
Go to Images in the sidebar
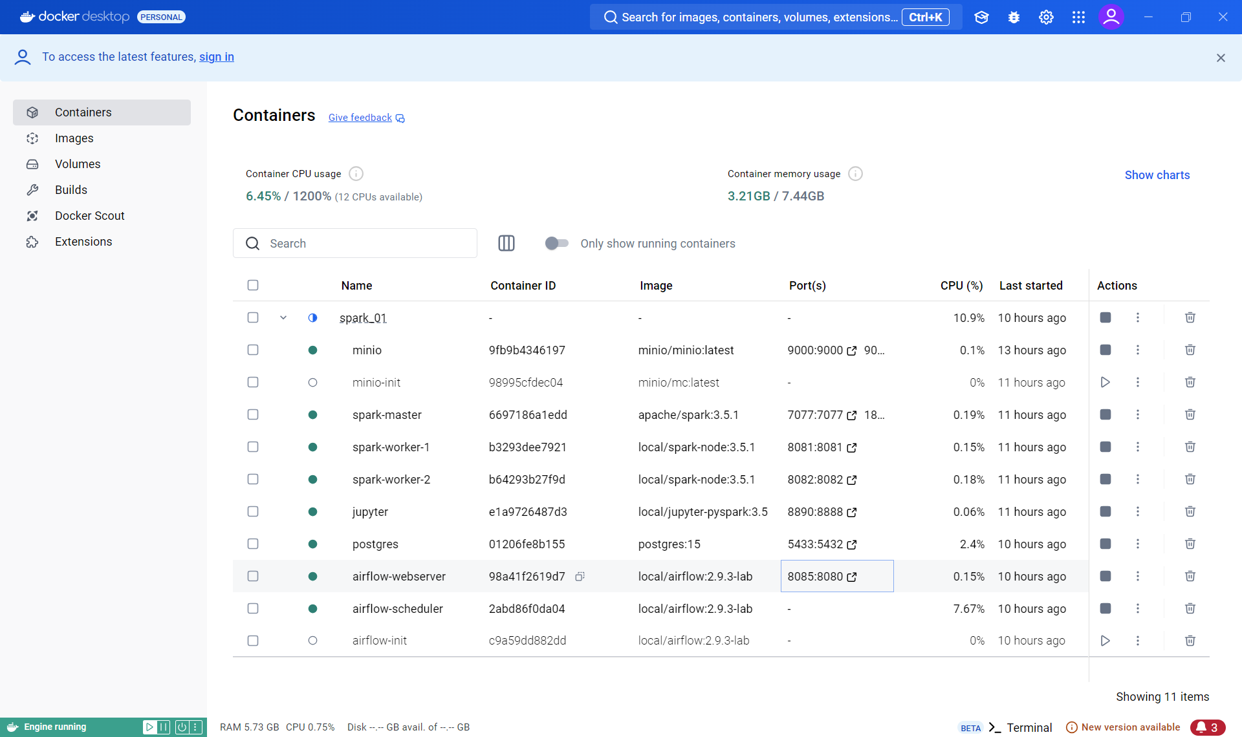pyautogui.click(x=102, y=138)
